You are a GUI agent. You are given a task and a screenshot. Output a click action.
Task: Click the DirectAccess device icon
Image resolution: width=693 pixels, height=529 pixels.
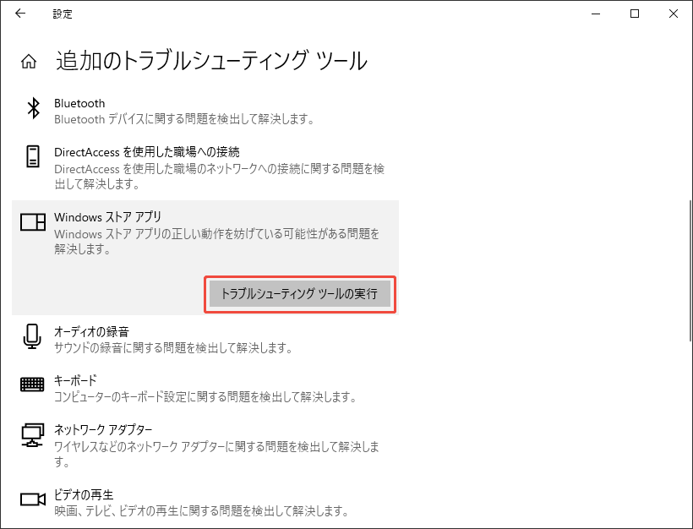33,156
